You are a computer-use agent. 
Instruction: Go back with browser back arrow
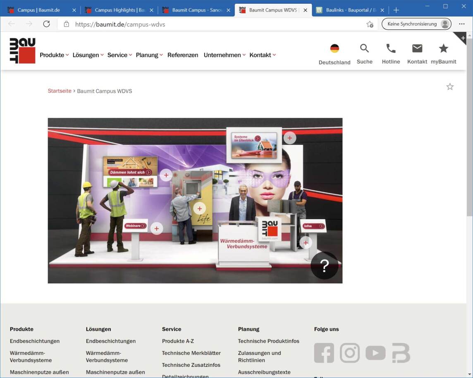coord(12,24)
